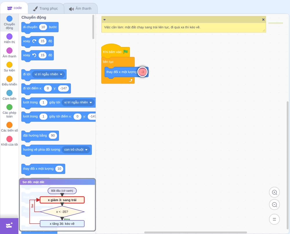Click the workspace vertical scrollbar
Image resolution: width=290 pixels, height=234 pixels.
(287, 166)
